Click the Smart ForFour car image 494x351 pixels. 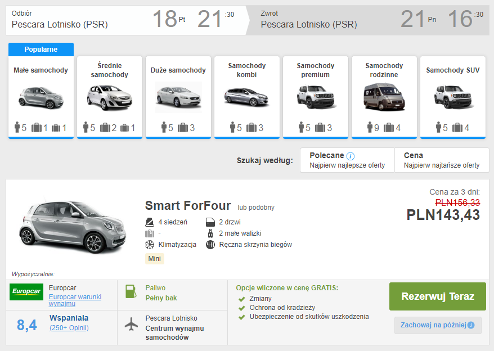[73, 227]
